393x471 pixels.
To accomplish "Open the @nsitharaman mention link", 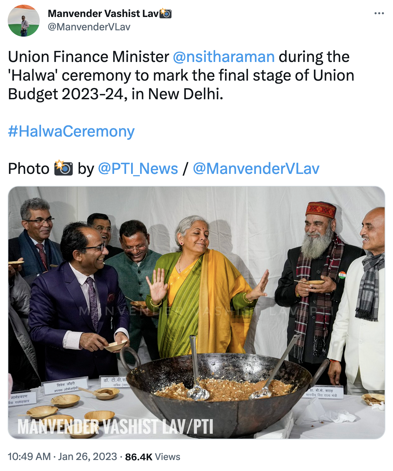I will pos(224,57).
